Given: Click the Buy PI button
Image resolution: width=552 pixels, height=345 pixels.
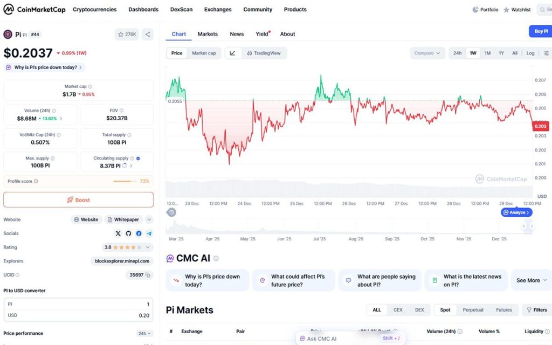Looking at the screenshot, I should tap(540, 31).
